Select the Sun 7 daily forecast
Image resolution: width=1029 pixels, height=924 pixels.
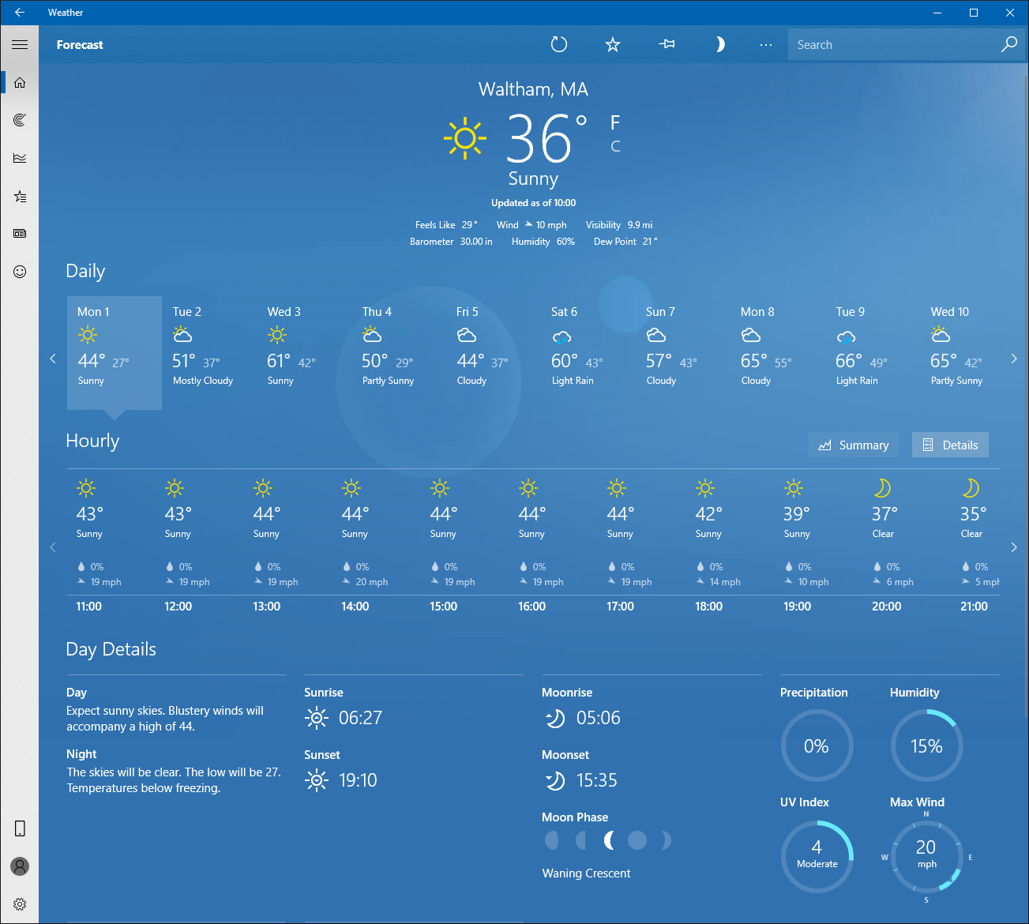683,353
